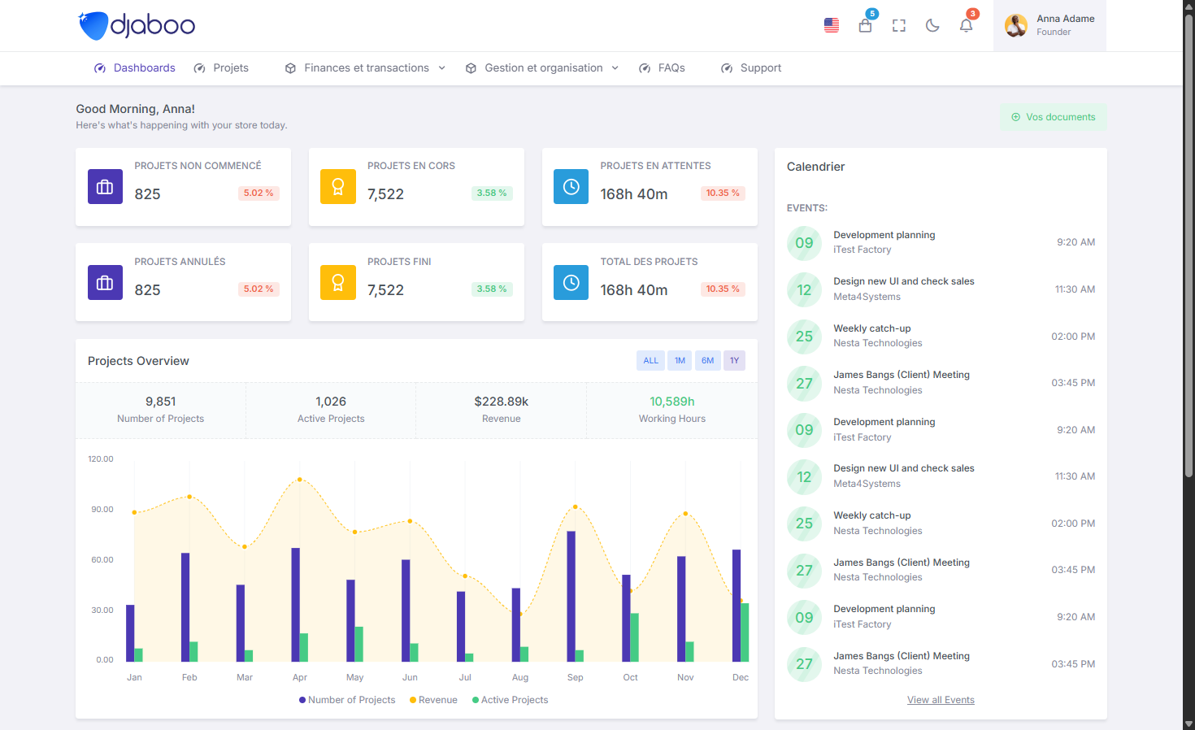The height and width of the screenshot is (730, 1195).
Task: Open the FAQs menu item
Action: point(663,68)
